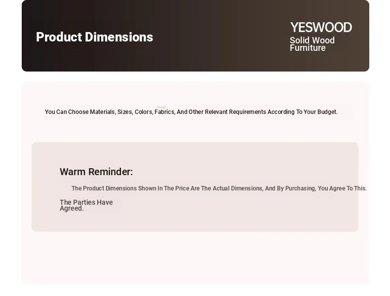Click the tiny faint label above Fabrics
390x296 pixels.
click(x=161, y=107)
